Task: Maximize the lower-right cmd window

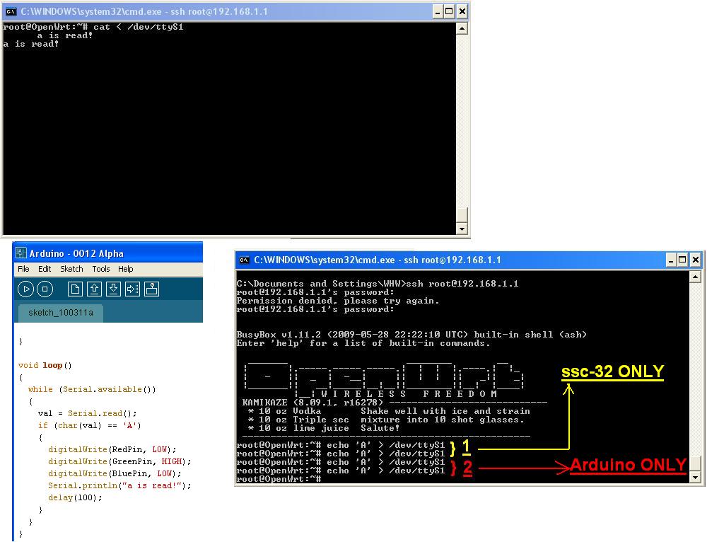Action: 683,260
